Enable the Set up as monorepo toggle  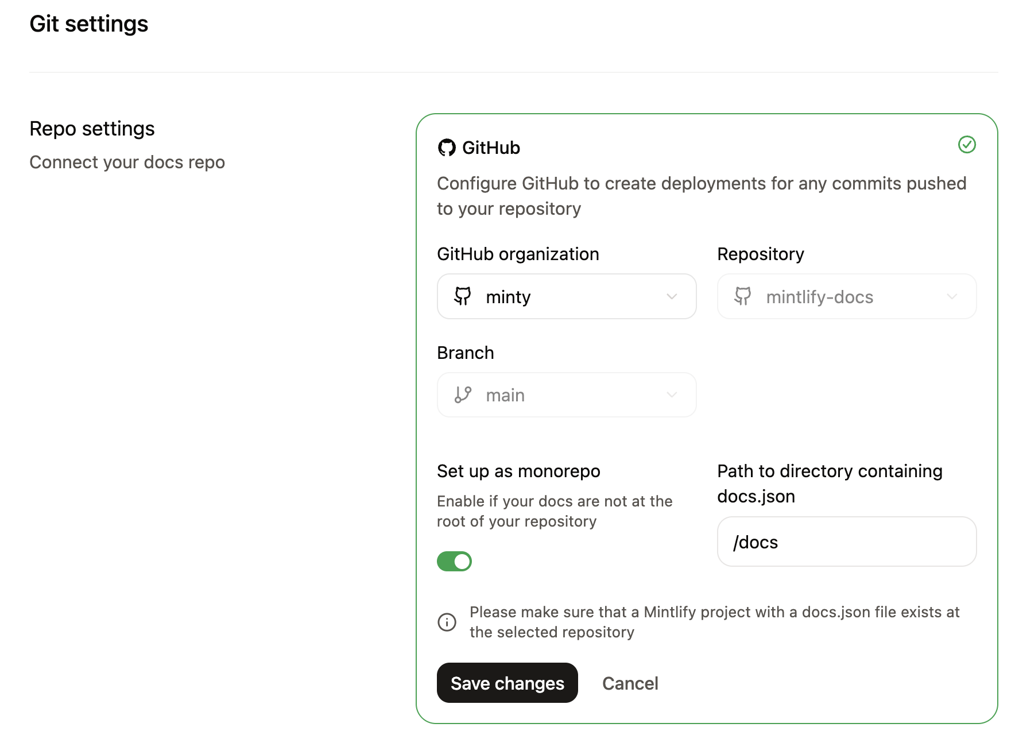point(454,561)
